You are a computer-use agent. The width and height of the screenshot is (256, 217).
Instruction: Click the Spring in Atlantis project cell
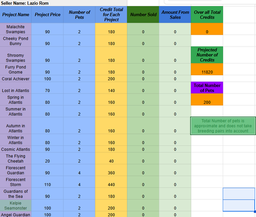click(16, 99)
